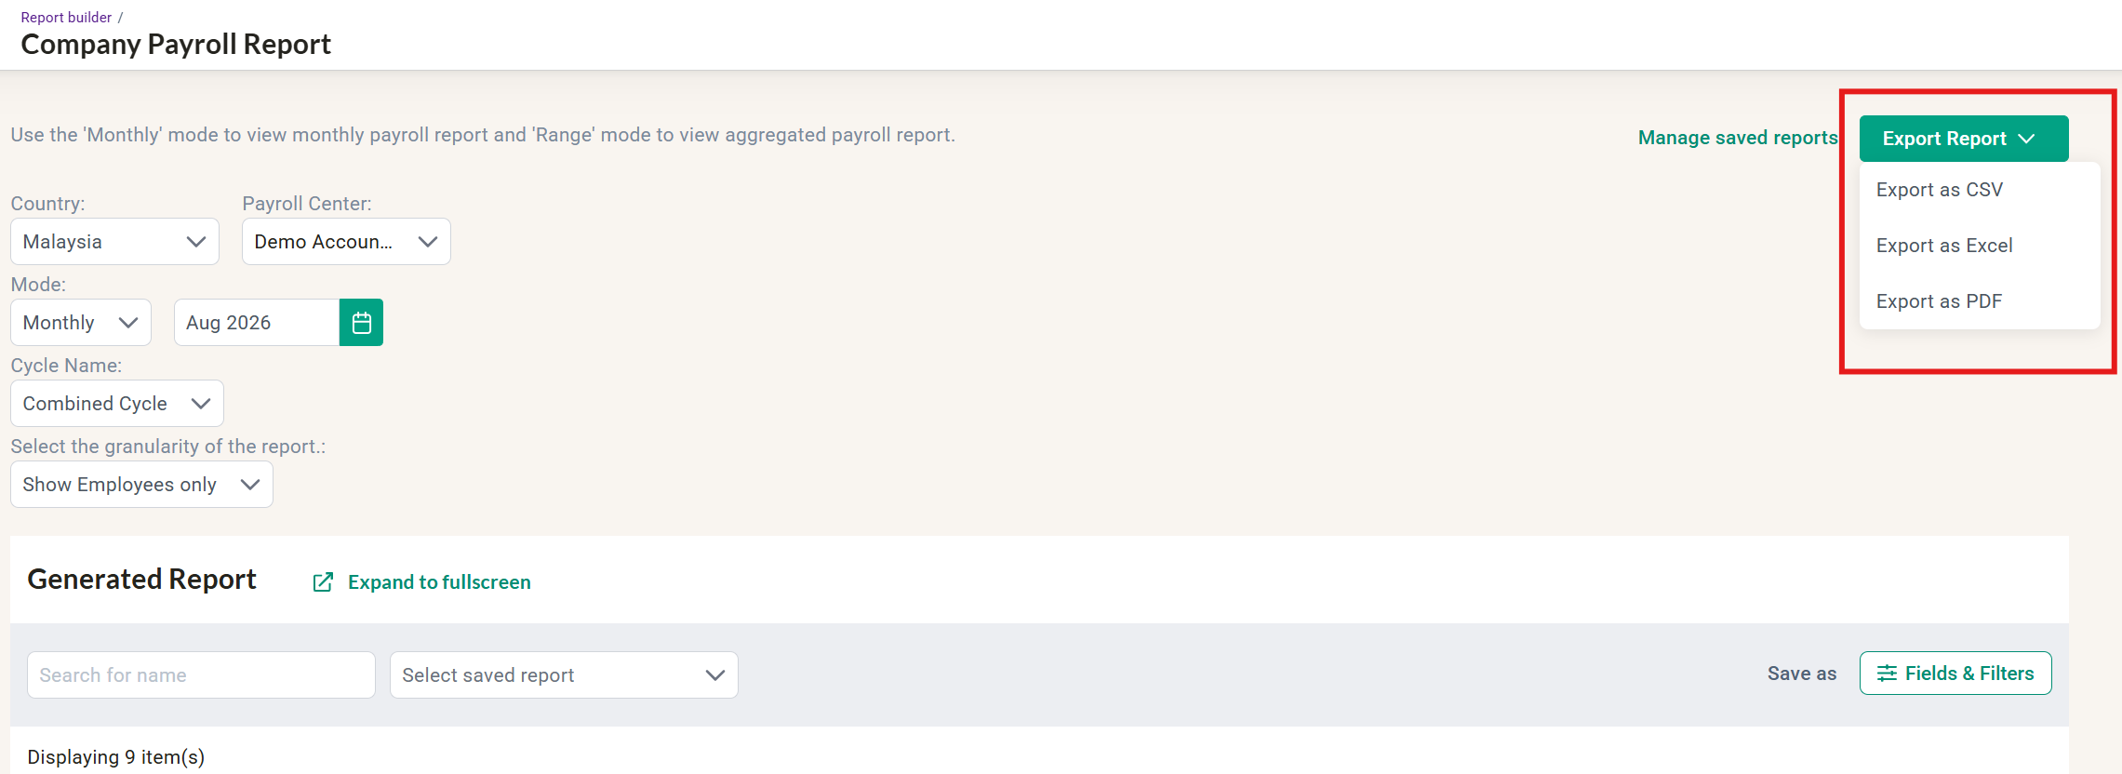Open the Show Employees only dropdown

point(141,485)
